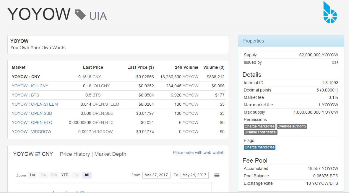Open the chart hamburger menu icon

(x=217, y=175)
